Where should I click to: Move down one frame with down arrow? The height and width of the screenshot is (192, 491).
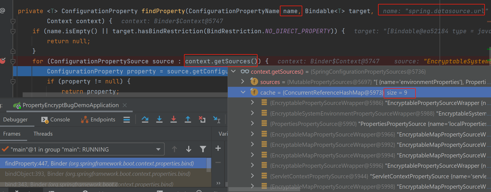[x=189, y=149]
